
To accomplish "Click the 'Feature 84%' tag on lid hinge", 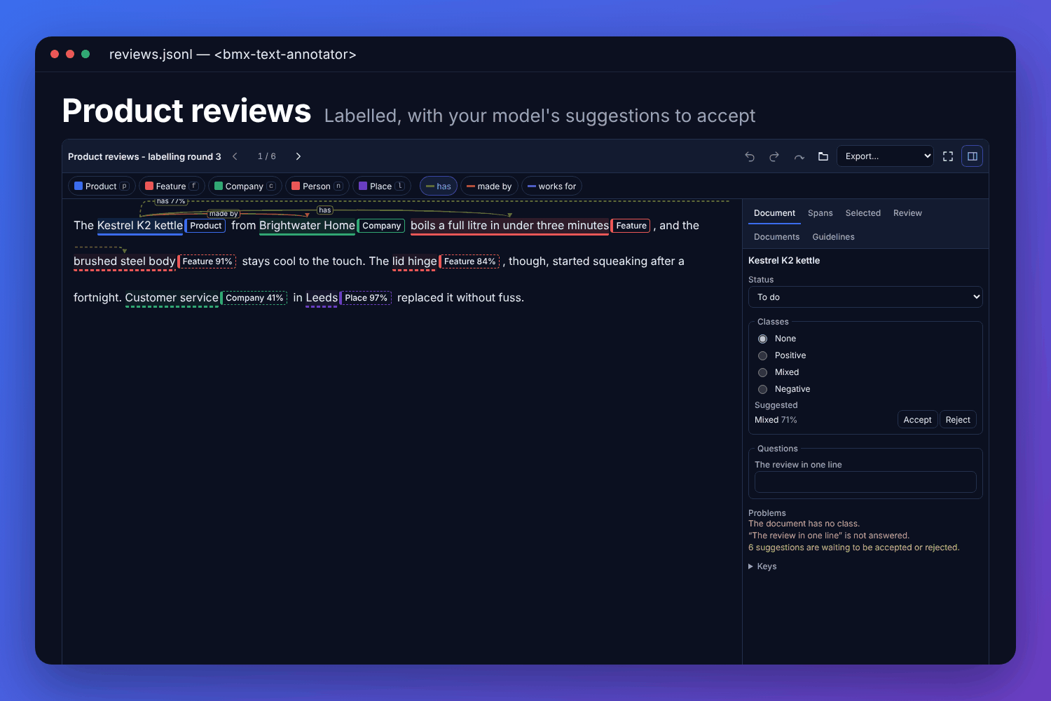I will tap(469, 261).
